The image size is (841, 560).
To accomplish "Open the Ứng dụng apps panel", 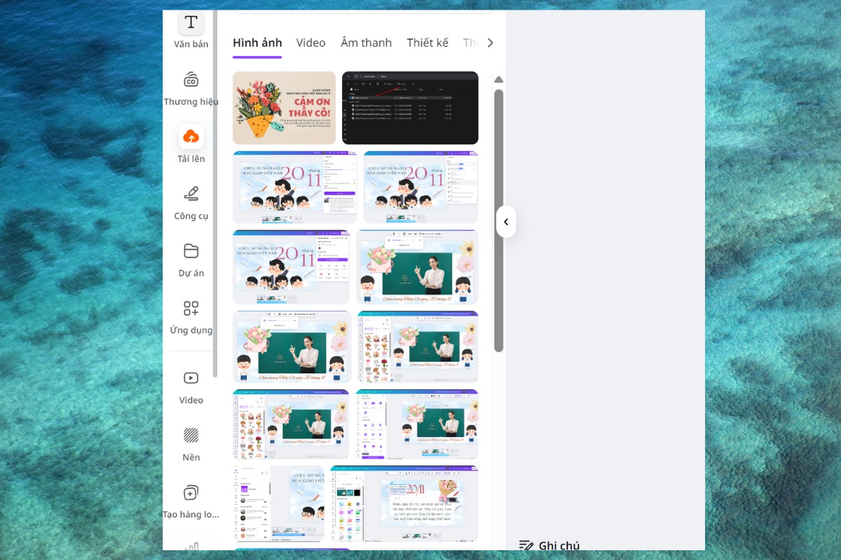I will coord(191,314).
